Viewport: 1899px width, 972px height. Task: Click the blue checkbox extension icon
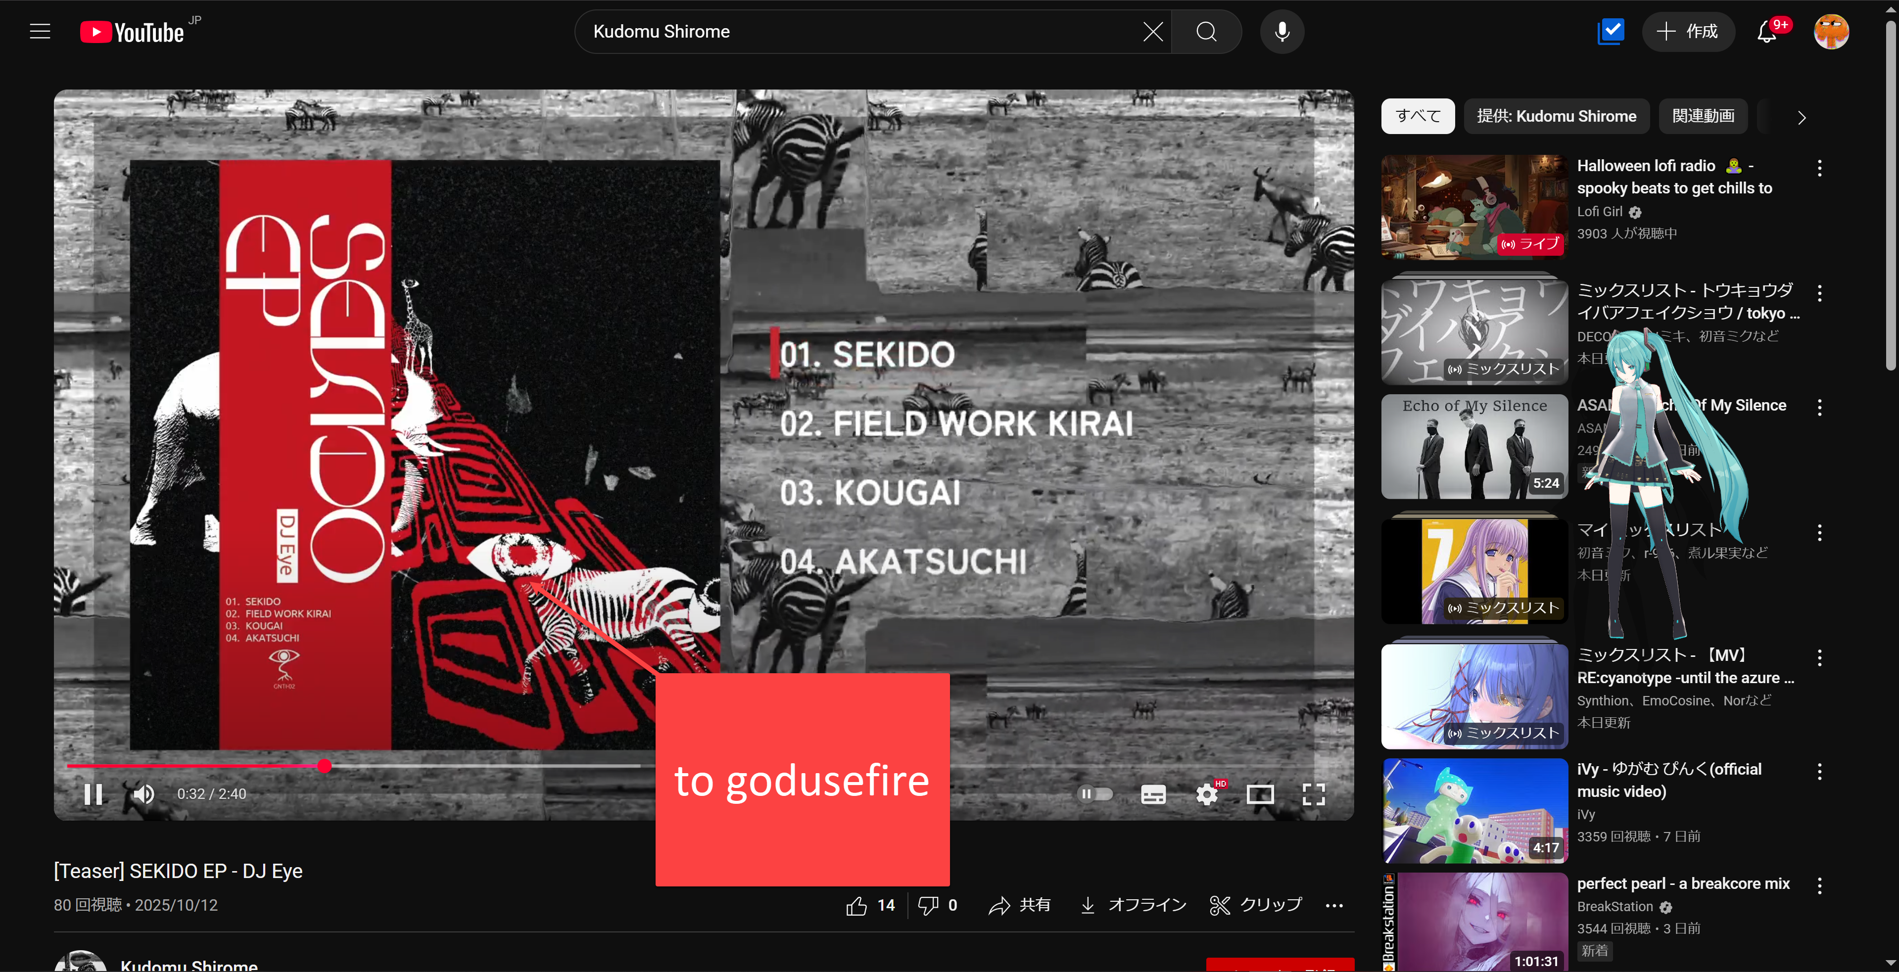[1611, 32]
